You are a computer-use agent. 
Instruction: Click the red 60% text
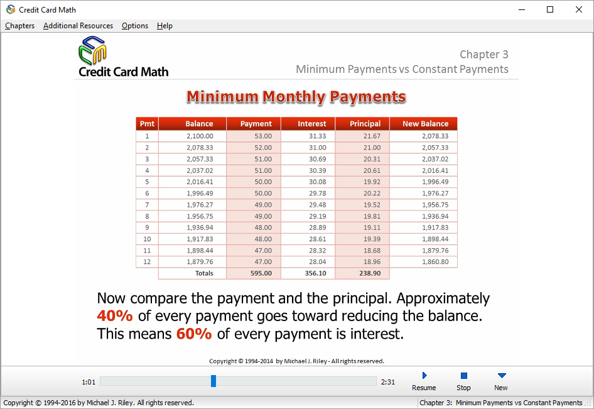point(194,334)
